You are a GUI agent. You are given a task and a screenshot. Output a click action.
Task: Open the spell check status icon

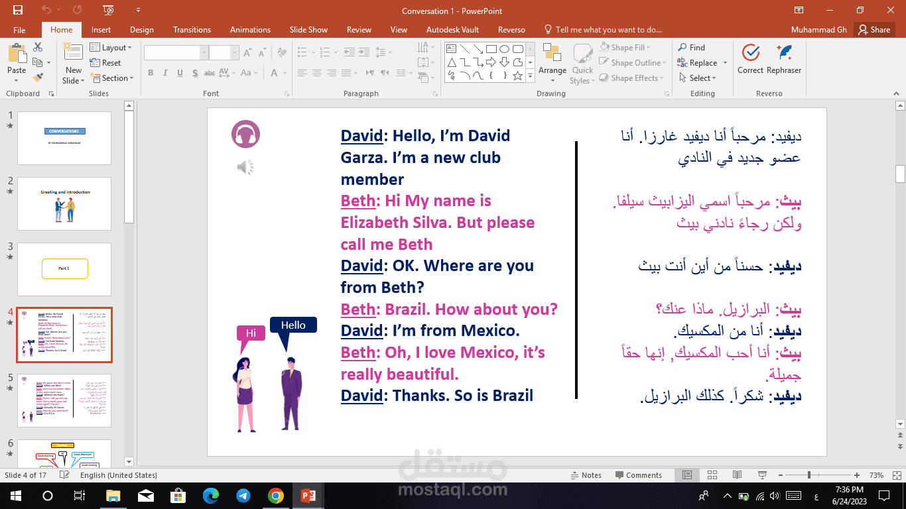[64, 475]
